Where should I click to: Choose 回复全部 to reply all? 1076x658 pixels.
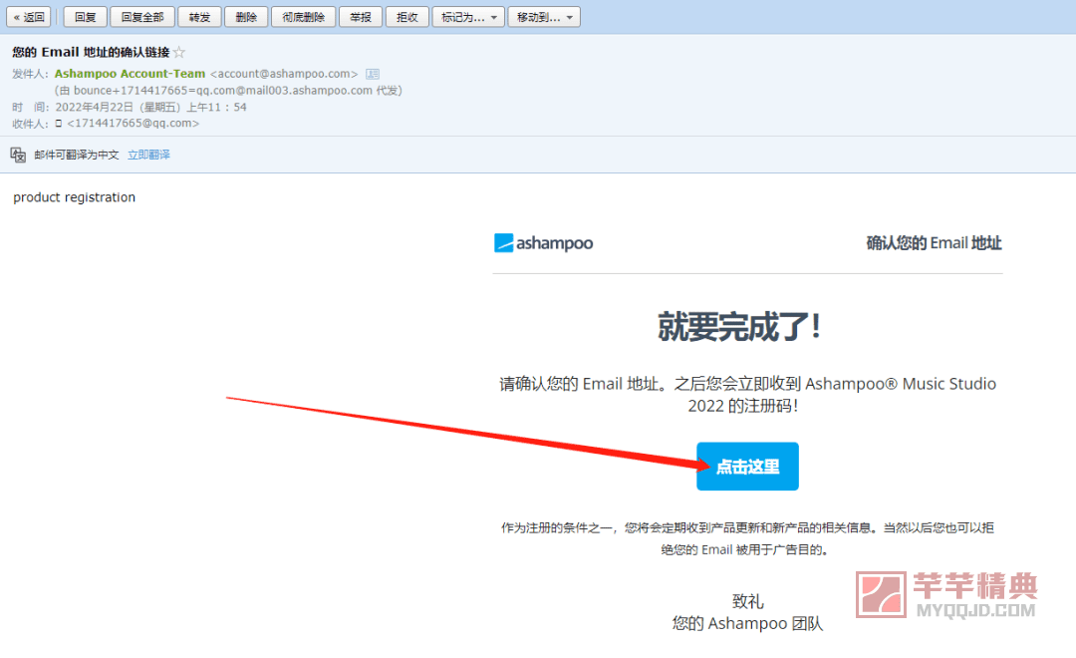tap(142, 17)
